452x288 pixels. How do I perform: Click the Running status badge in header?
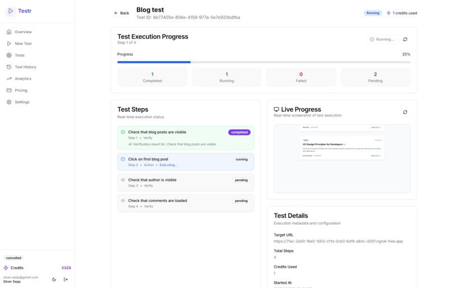pos(373,13)
